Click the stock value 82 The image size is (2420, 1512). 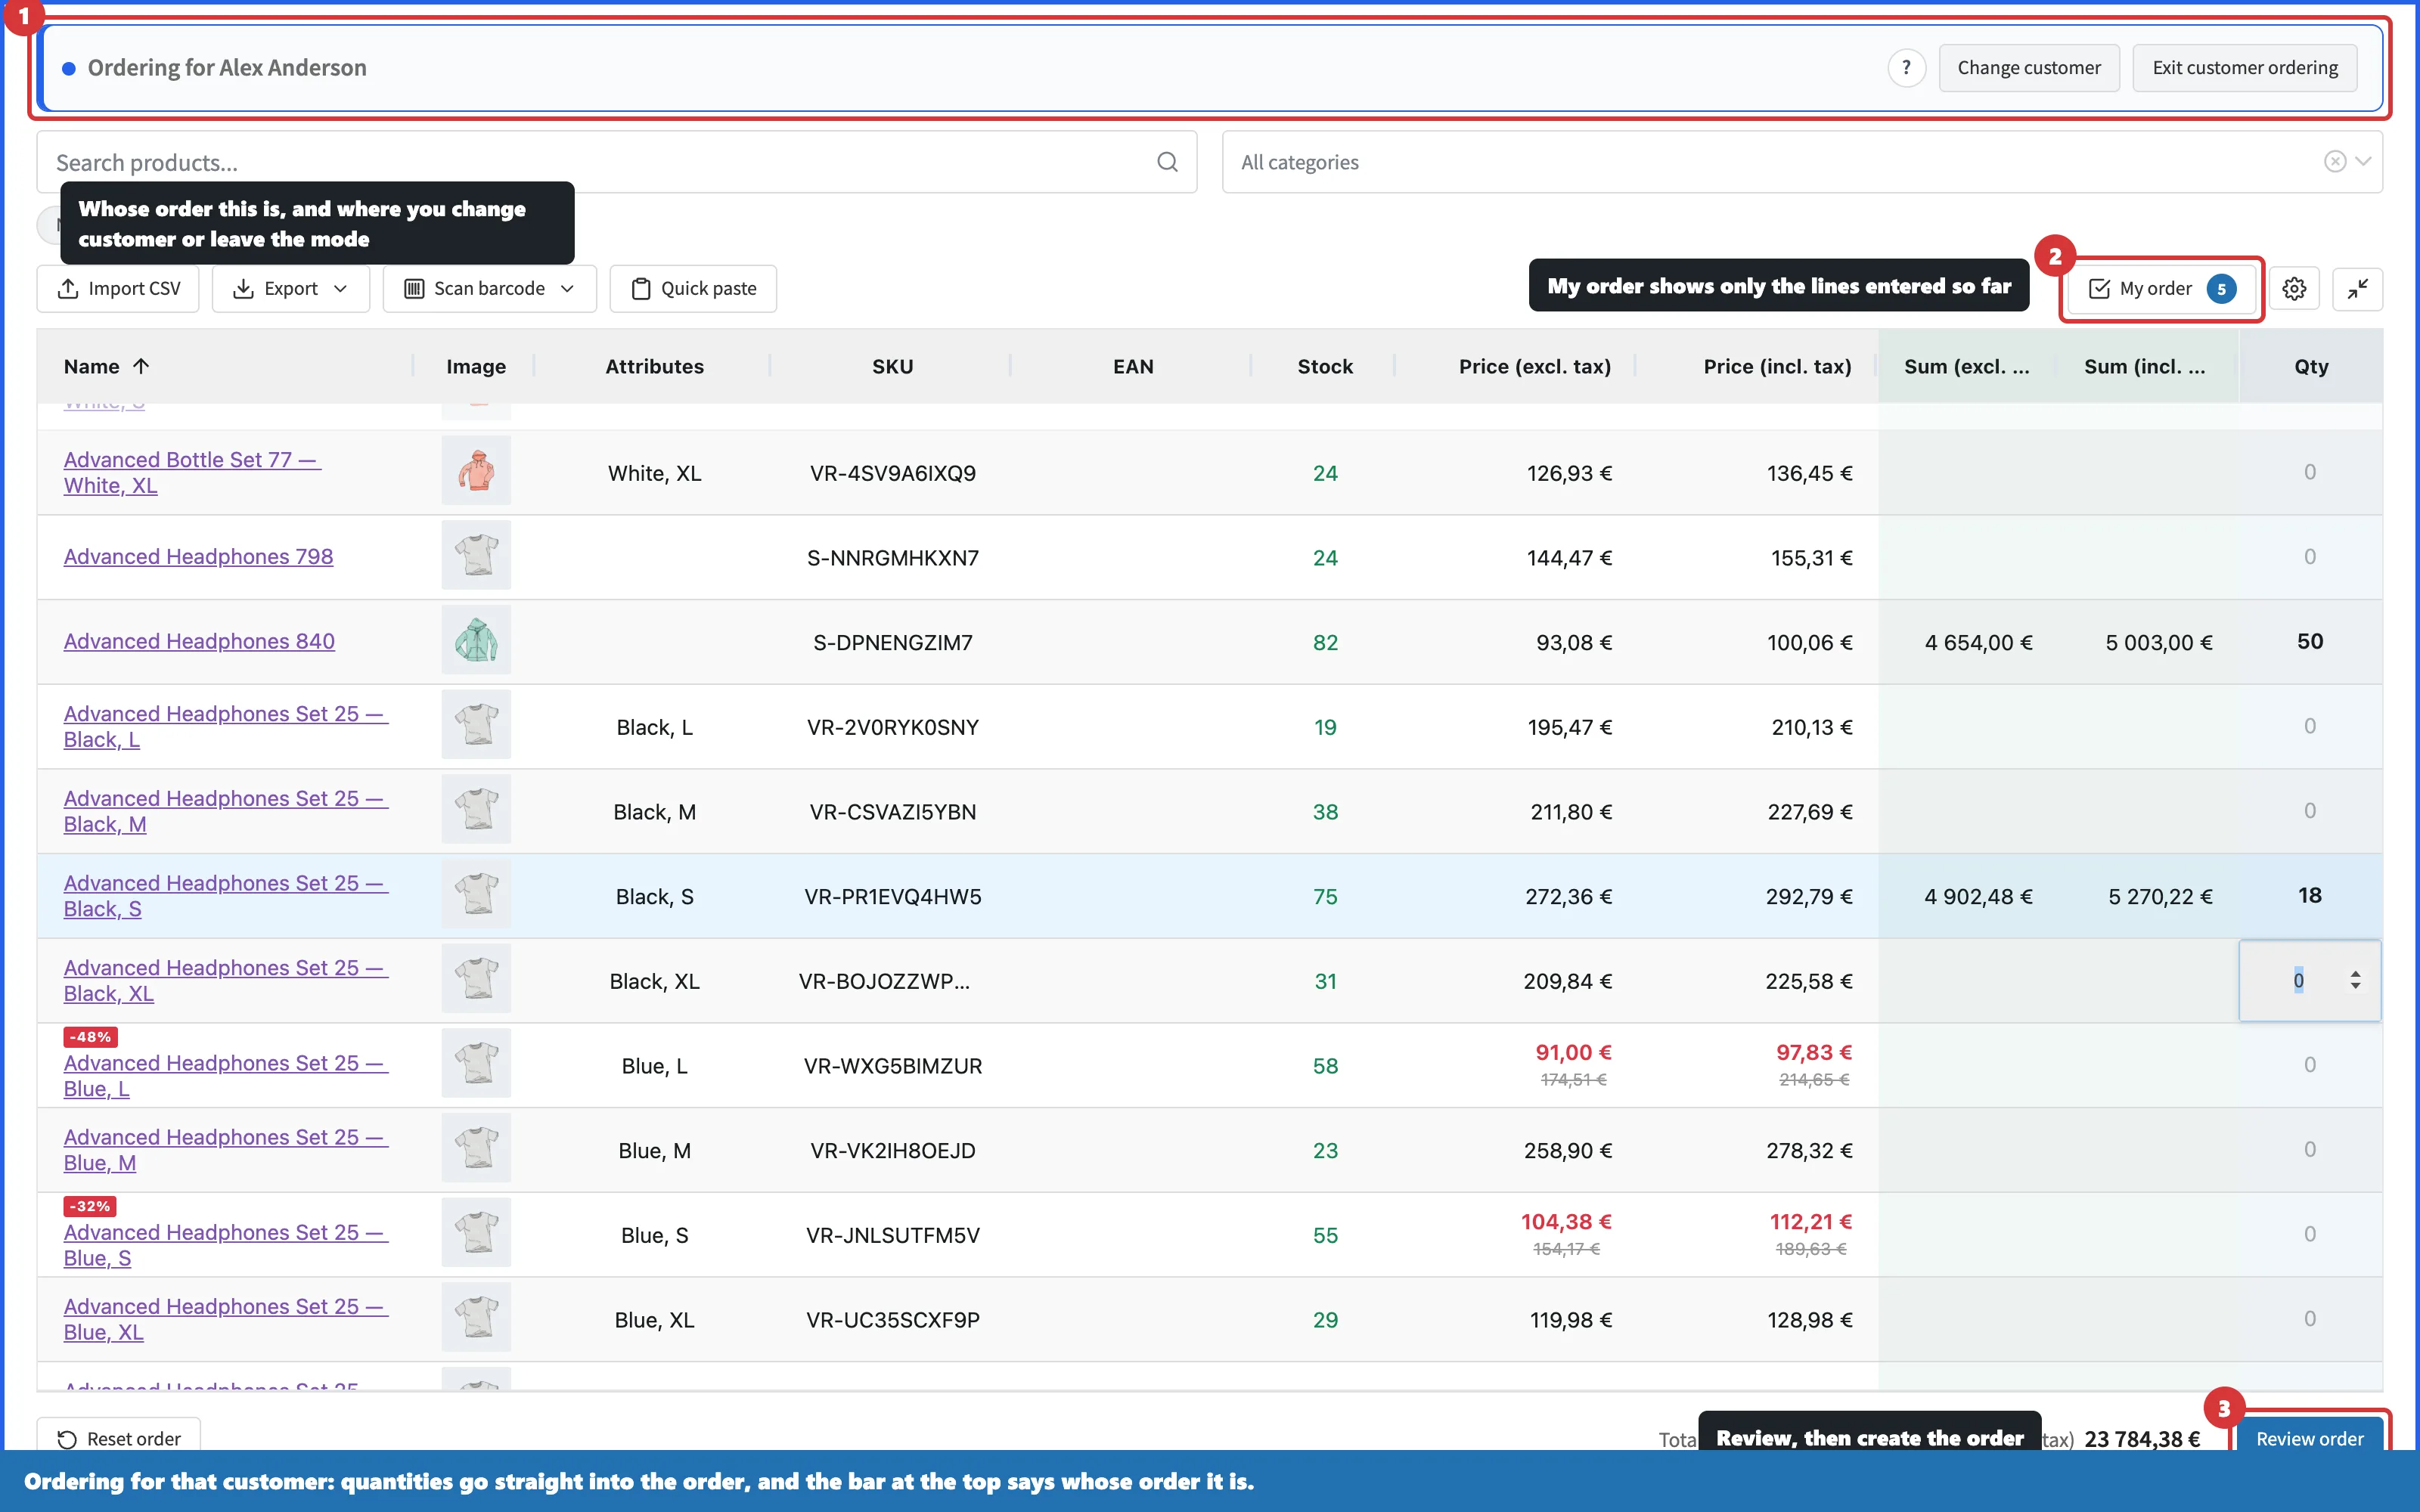click(1325, 642)
